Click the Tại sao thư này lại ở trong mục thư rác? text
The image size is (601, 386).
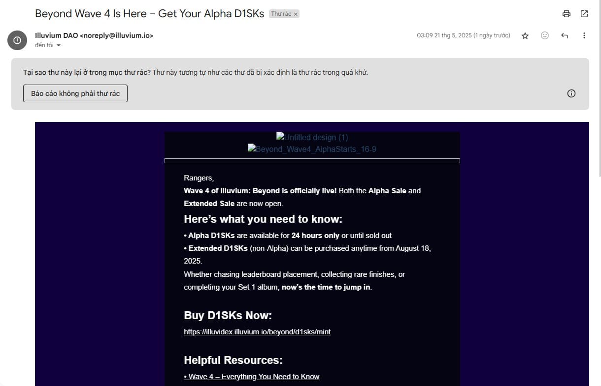[x=87, y=72]
